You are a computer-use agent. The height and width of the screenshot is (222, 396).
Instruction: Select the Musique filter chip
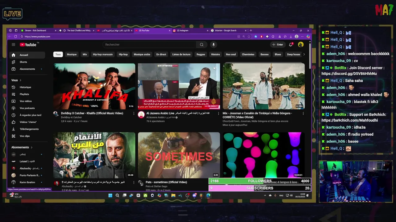(72, 55)
